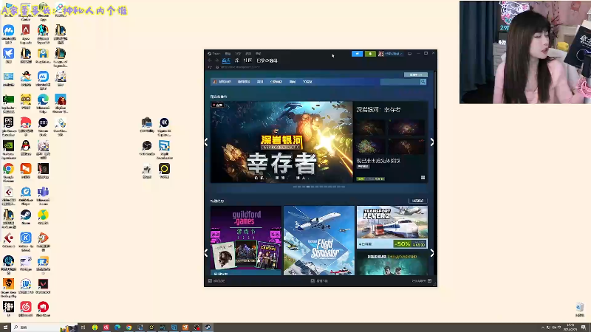Image resolution: width=591 pixels, height=332 pixels.
Task: Click the Steam store search field
Action: (x=400, y=82)
